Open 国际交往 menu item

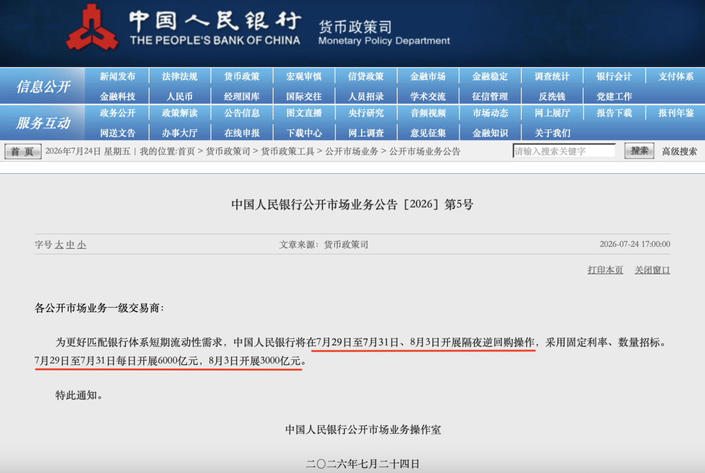pos(304,96)
